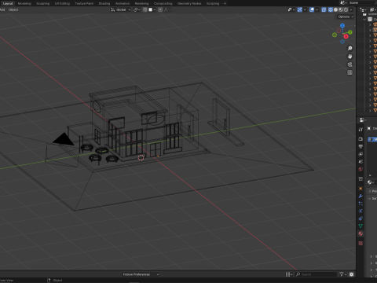Toggle the show gizmo button
The height and width of the screenshot is (283, 377).
pyautogui.click(x=300, y=9)
